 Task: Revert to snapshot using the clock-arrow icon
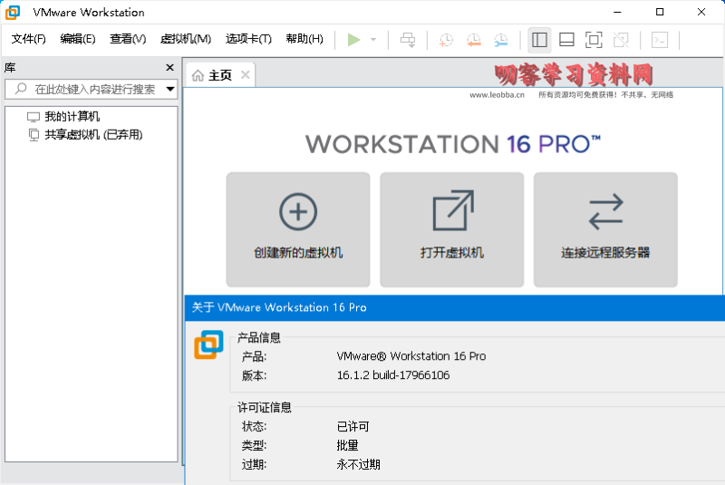point(473,40)
